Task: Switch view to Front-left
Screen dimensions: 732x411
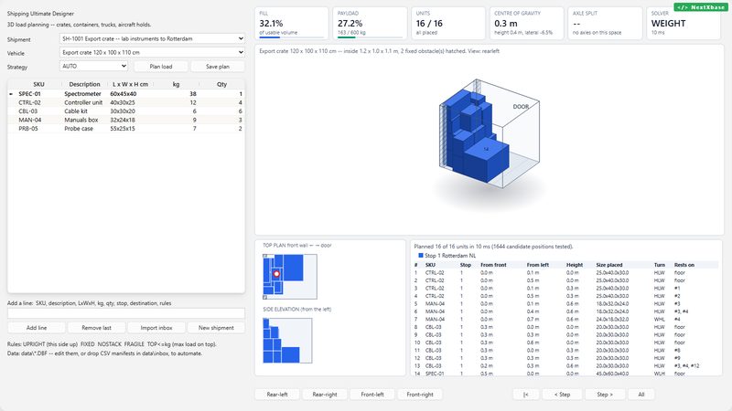Action: (x=372, y=395)
